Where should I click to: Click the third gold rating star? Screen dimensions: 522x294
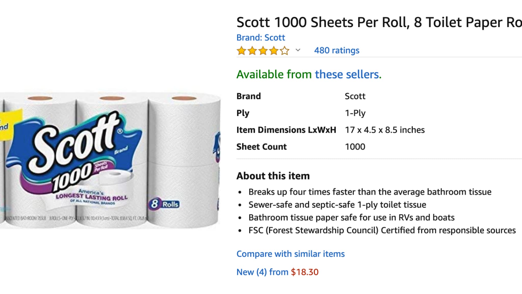tap(263, 51)
